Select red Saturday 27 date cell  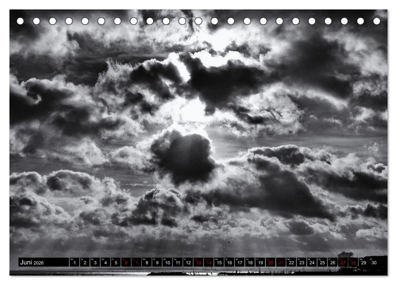tap(343, 262)
